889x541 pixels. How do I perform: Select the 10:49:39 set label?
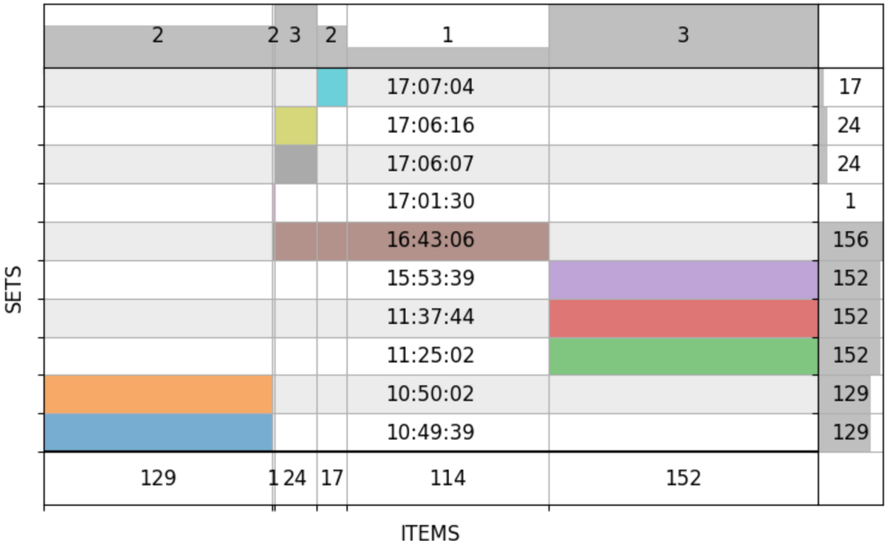(430, 432)
